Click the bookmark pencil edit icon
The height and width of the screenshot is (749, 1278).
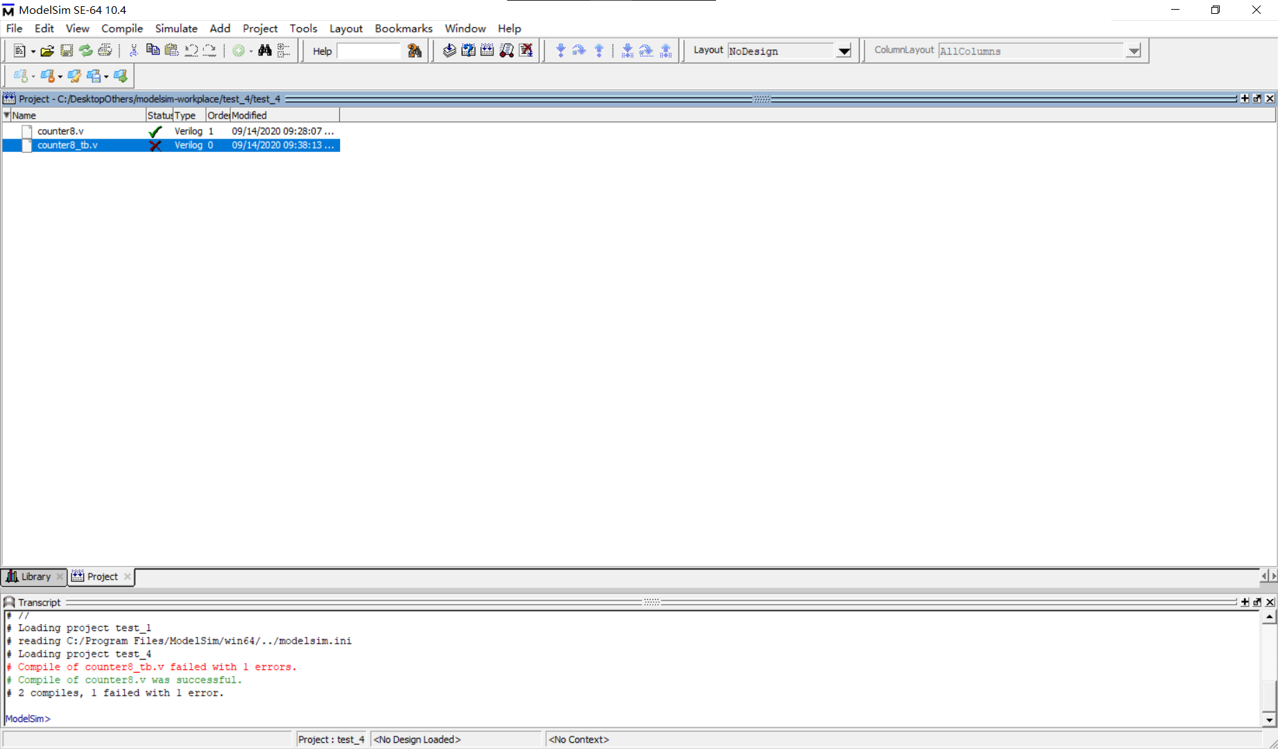click(x=74, y=76)
